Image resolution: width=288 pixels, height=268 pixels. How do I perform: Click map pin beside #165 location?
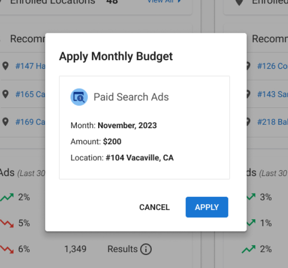coord(5,94)
